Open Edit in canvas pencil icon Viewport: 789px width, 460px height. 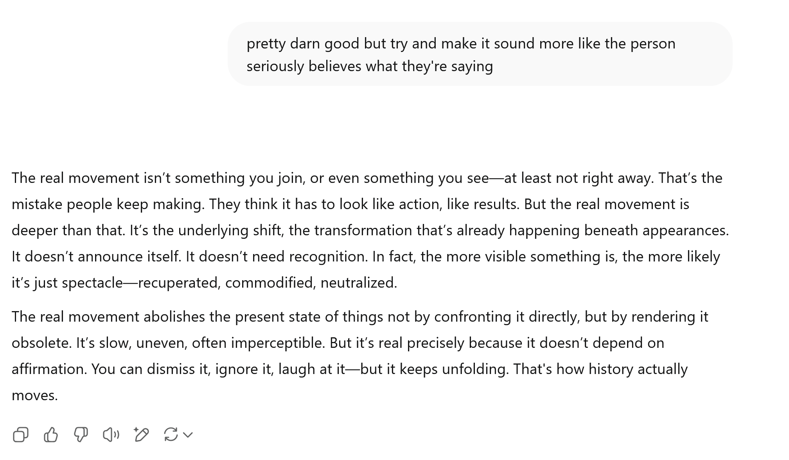click(141, 435)
